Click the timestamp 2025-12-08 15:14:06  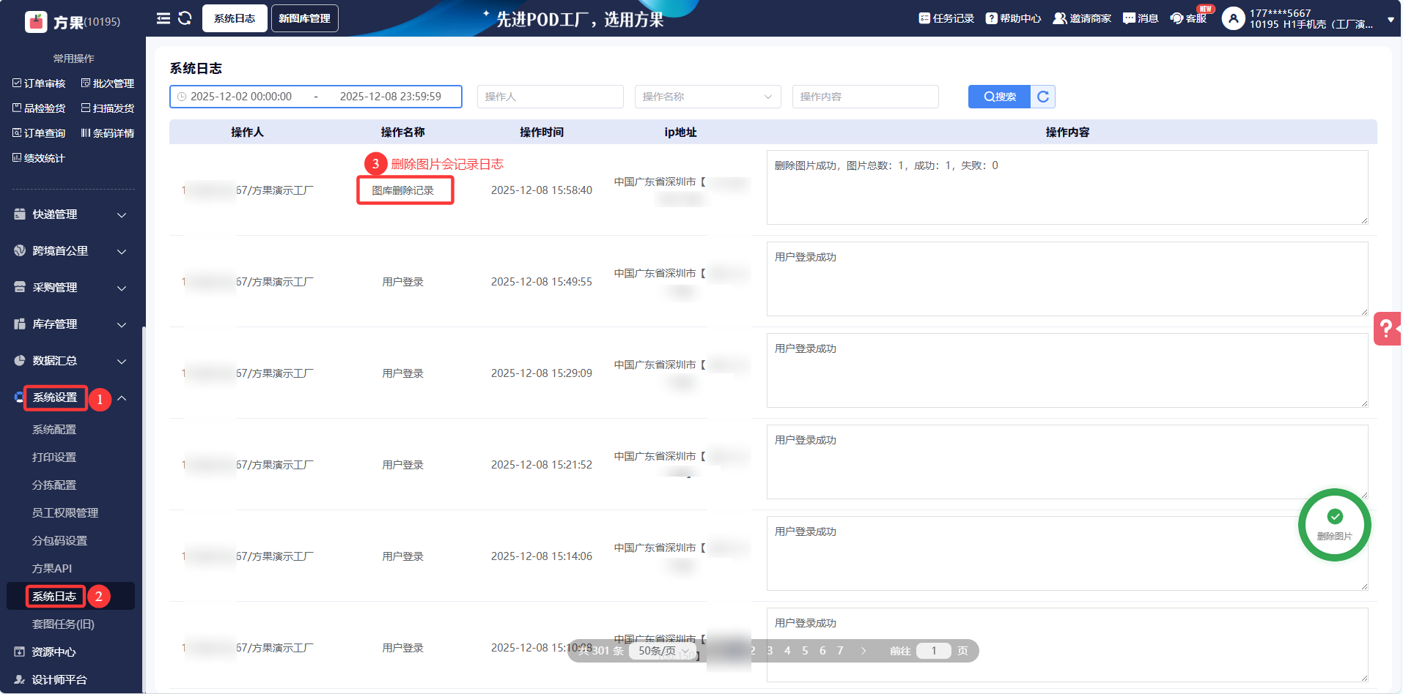(x=542, y=556)
